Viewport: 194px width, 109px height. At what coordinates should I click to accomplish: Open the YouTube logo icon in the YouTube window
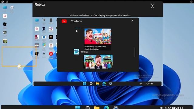point(64,21)
